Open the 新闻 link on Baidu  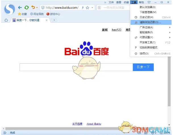[105, 30]
